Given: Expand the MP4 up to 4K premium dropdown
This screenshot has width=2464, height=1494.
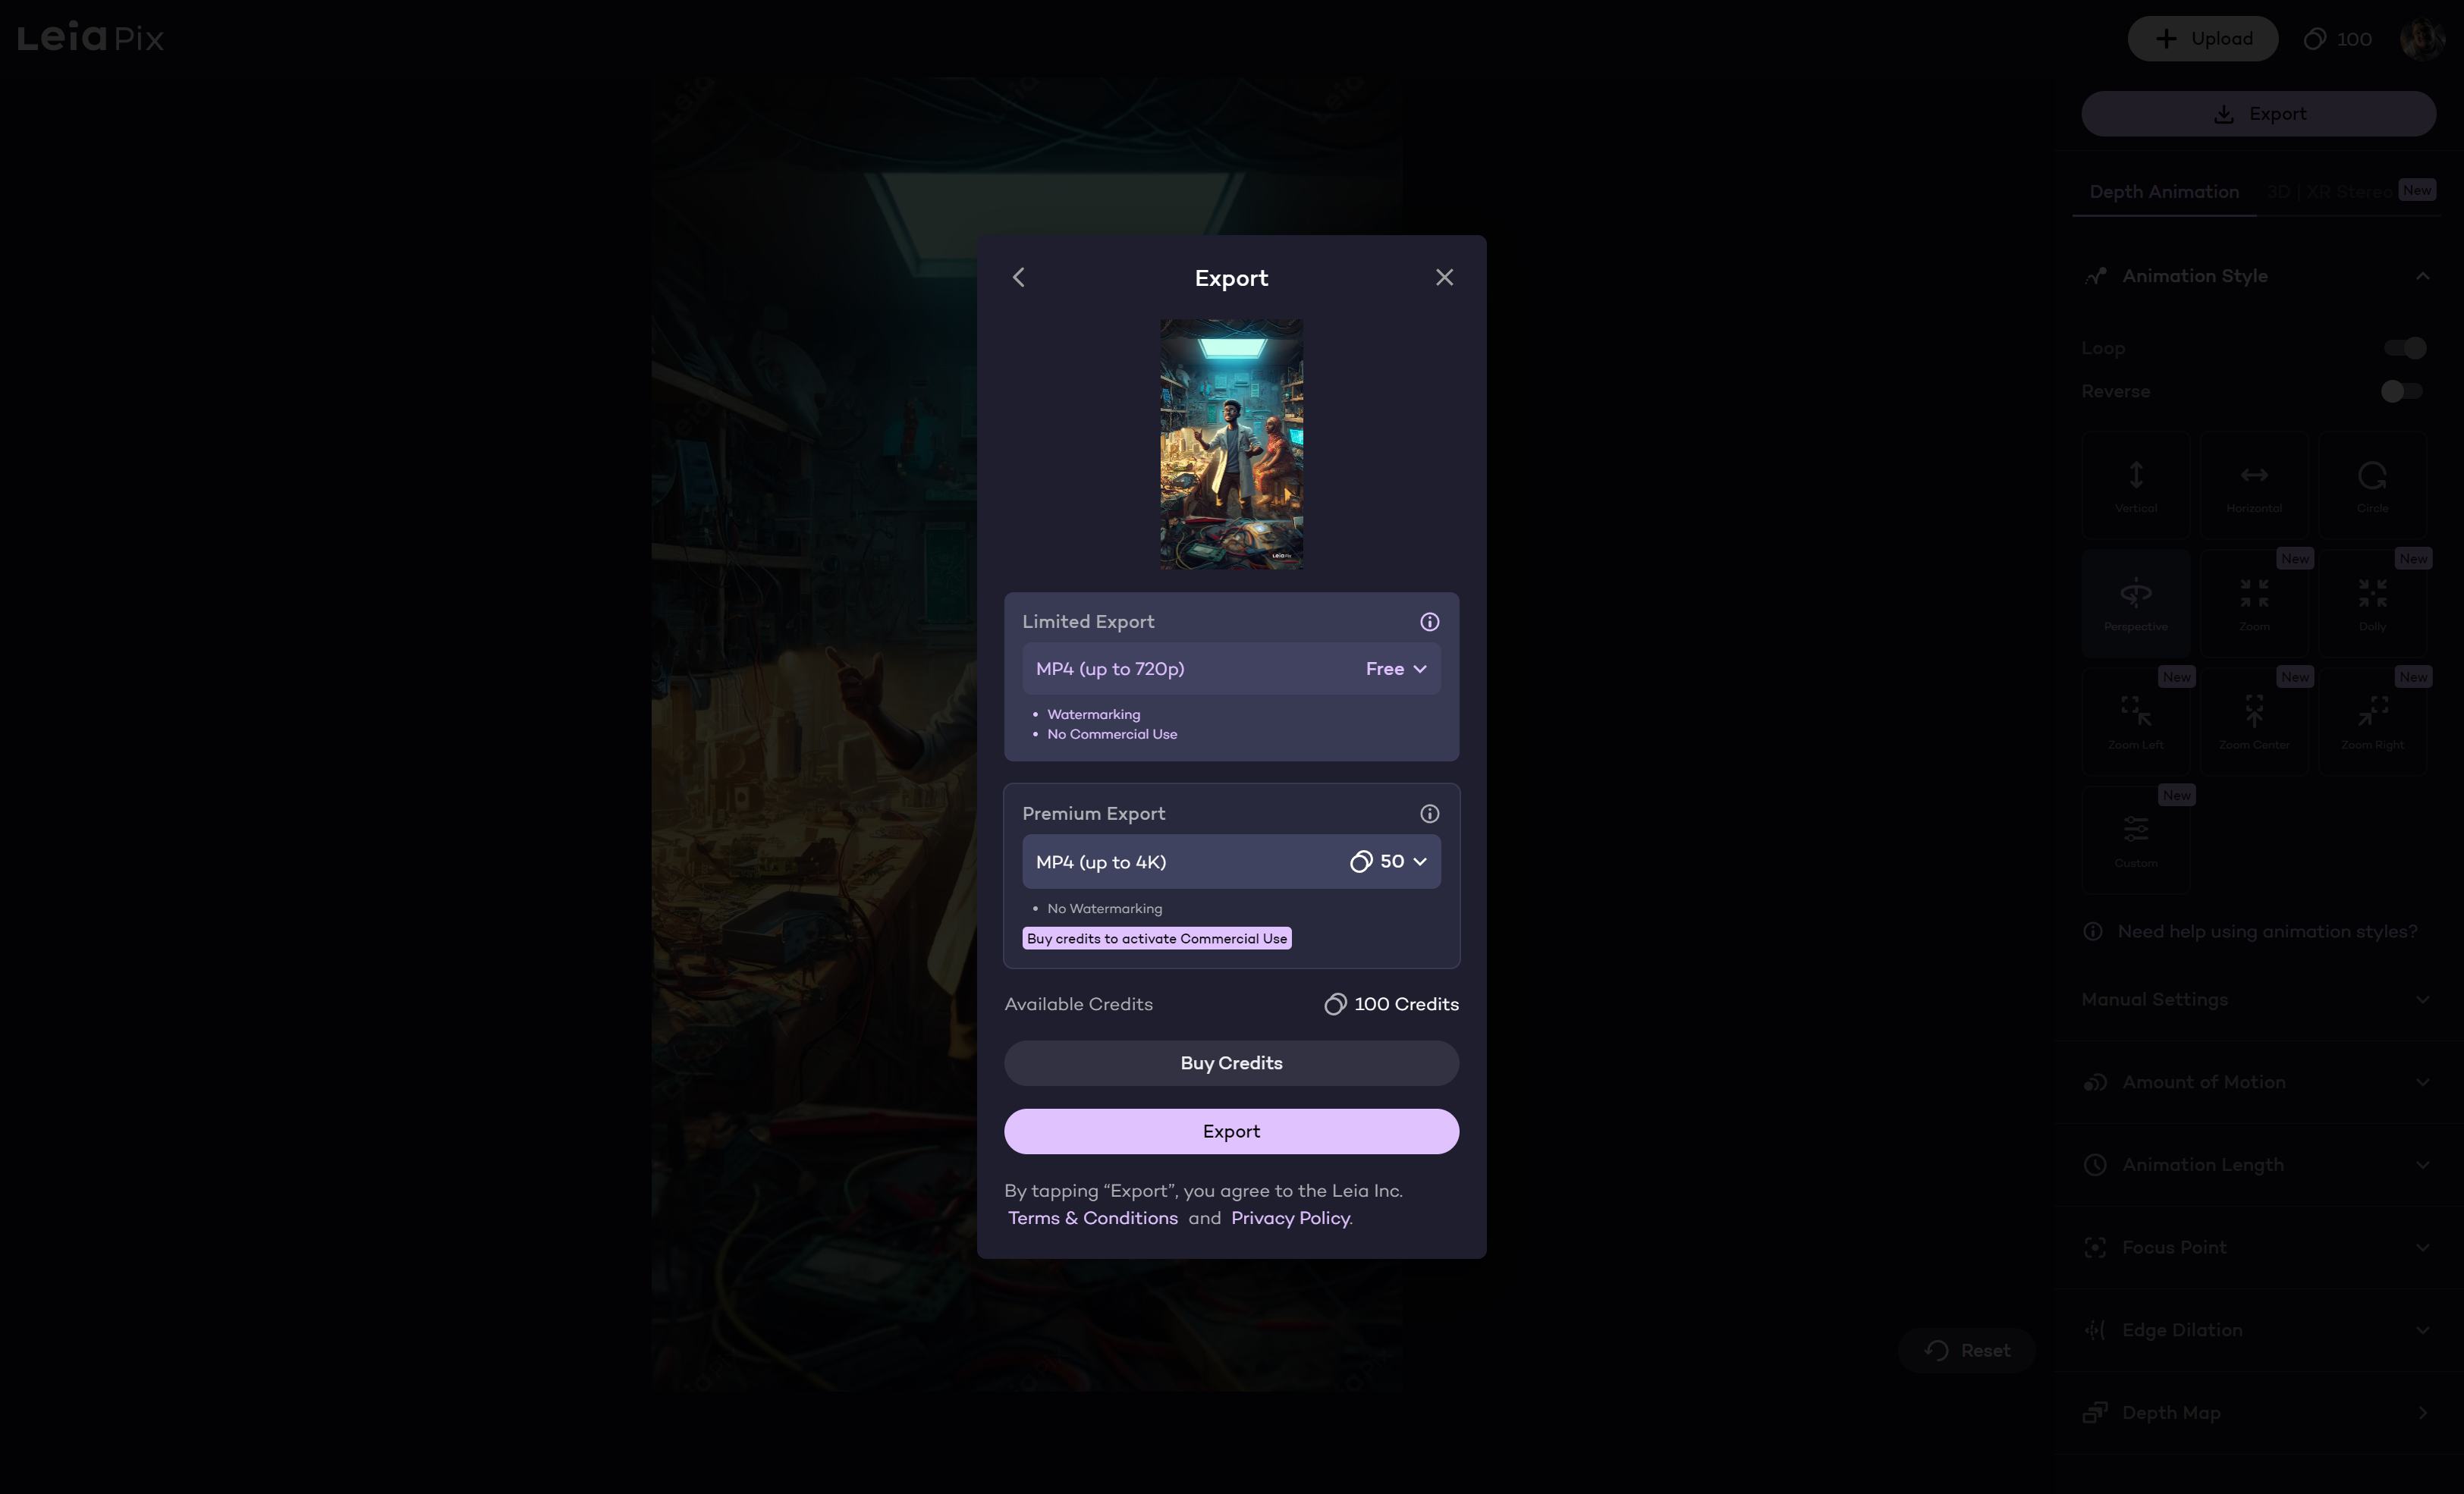Looking at the screenshot, I should [1420, 861].
